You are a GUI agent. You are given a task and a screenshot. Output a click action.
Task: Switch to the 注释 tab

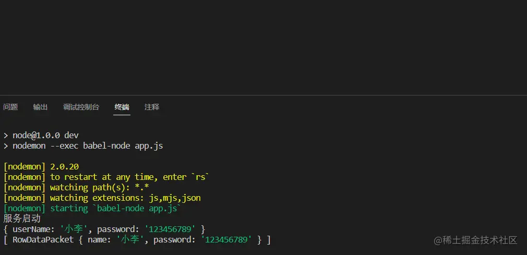[x=152, y=107]
